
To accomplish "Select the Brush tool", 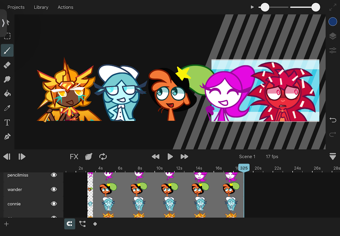I will click(7, 50).
